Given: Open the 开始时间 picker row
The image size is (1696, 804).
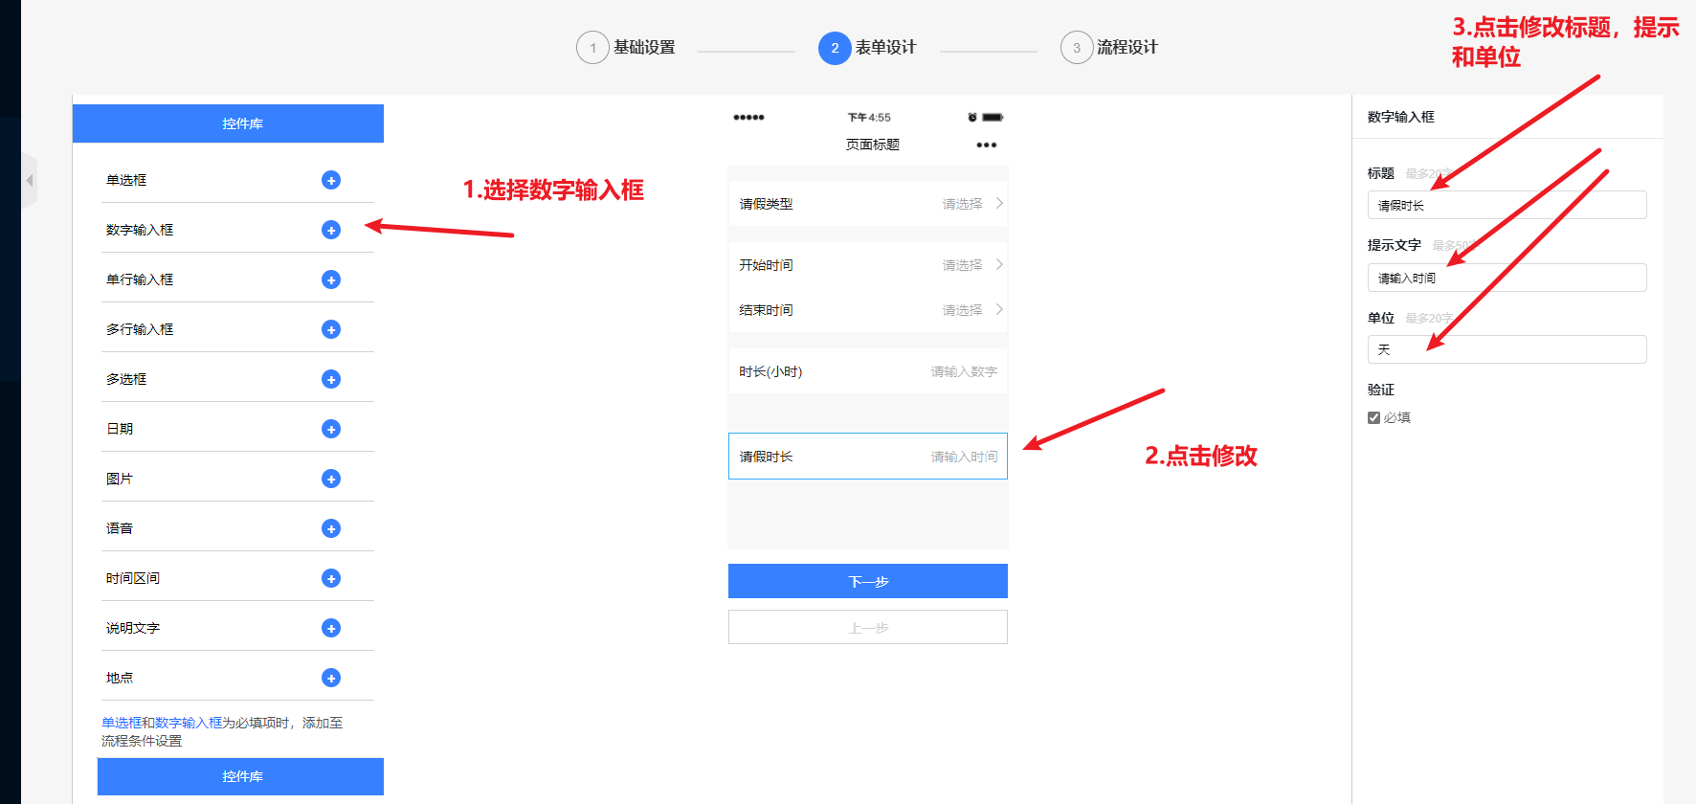Looking at the screenshot, I should (x=867, y=265).
